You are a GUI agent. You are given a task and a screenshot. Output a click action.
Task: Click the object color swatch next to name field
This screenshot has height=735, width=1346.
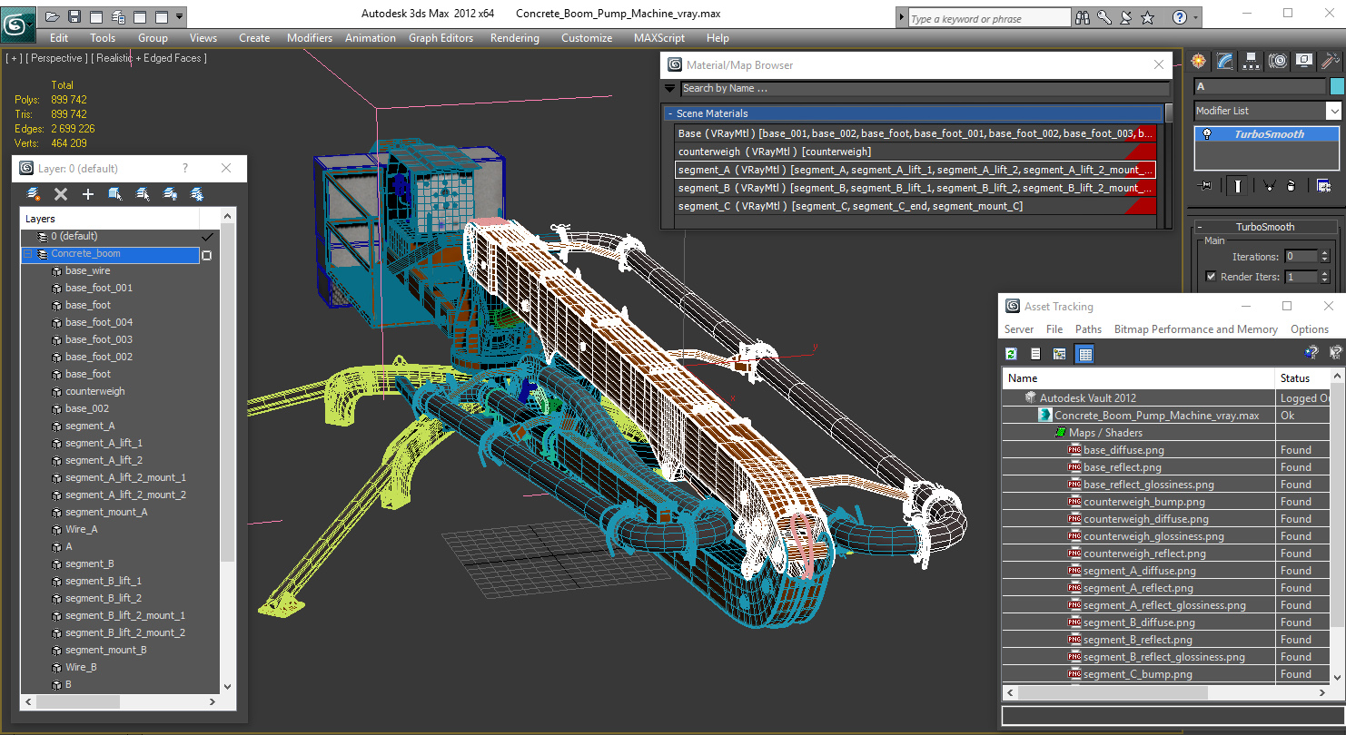(x=1336, y=86)
